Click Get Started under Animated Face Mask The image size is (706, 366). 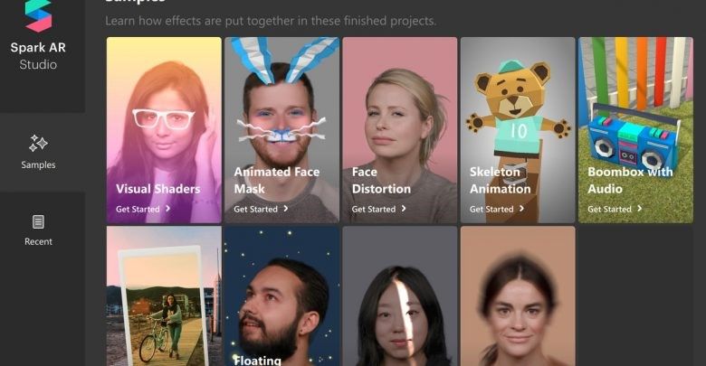[x=256, y=209]
